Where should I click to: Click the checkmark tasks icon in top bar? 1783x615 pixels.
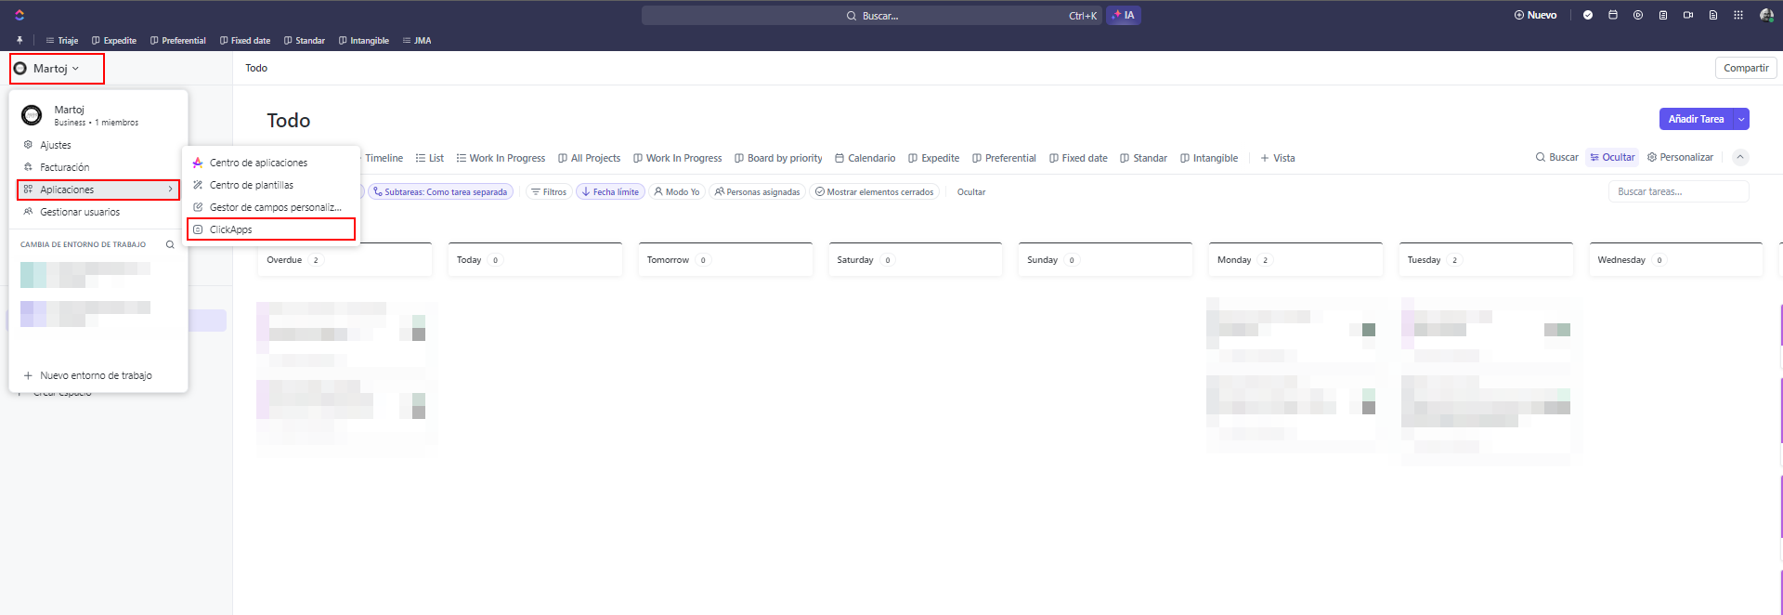[x=1588, y=15]
